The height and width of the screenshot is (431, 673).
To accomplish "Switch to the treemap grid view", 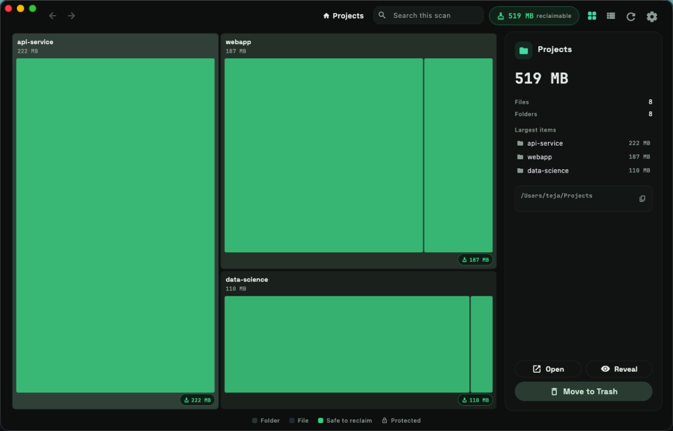I will 592,16.
